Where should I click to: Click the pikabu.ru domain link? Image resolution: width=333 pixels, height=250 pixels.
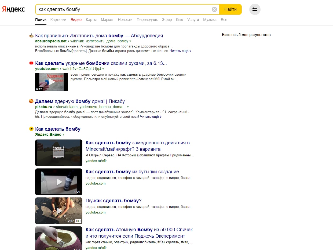[x=43, y=107]
